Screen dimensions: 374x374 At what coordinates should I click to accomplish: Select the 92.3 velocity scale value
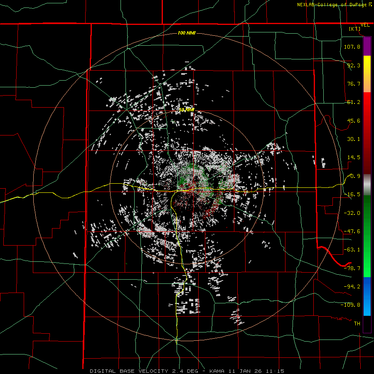354,65
